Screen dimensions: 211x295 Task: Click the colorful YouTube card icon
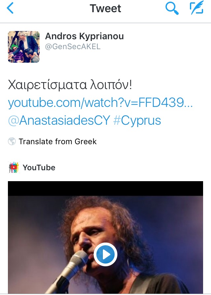point(14,167)
